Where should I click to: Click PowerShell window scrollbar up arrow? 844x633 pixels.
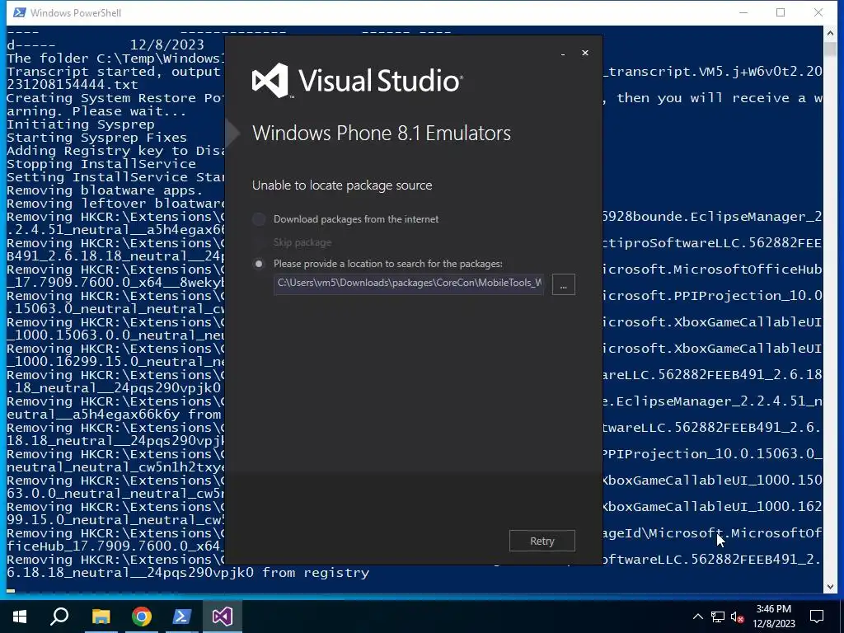click(x=830, y=33)
